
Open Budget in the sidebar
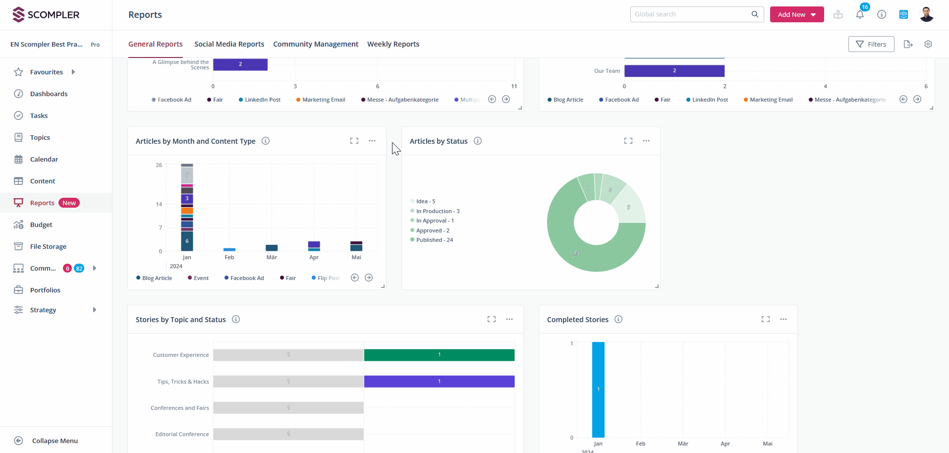coord(41,225)
